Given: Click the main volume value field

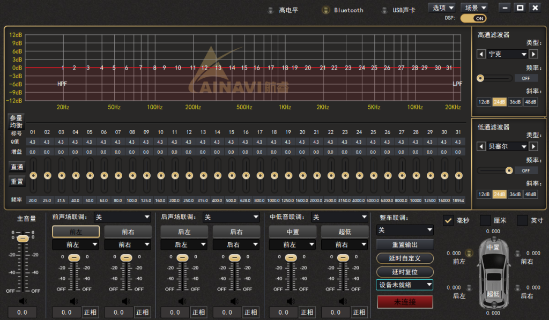Looking at the screenshot, I should pyautogui.click(x=22, y=312).
